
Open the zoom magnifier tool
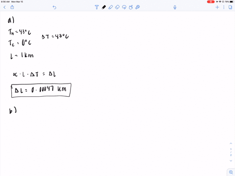[231, 172]
